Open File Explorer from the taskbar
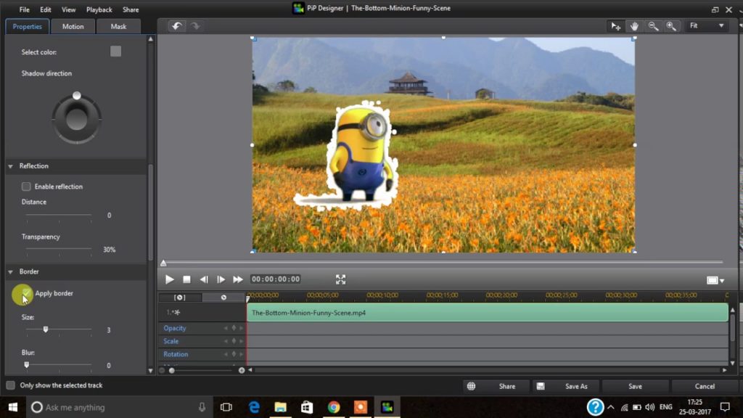743x418 pixels. (x=281, y=407)
